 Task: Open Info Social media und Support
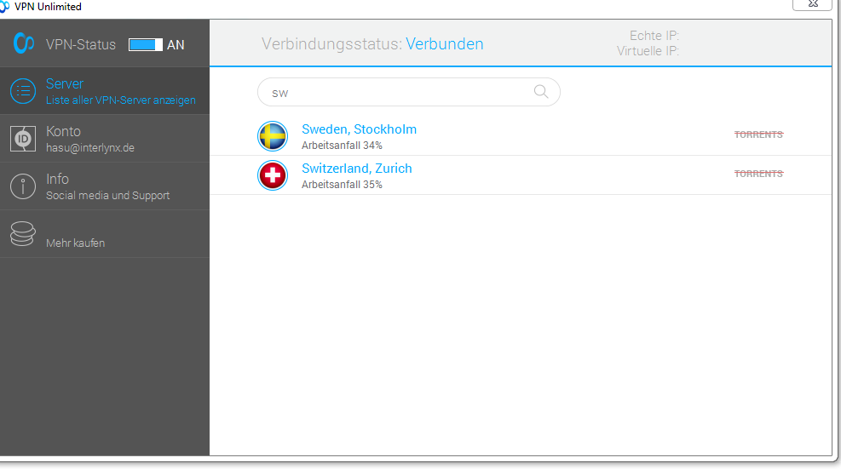coord(107,186)
